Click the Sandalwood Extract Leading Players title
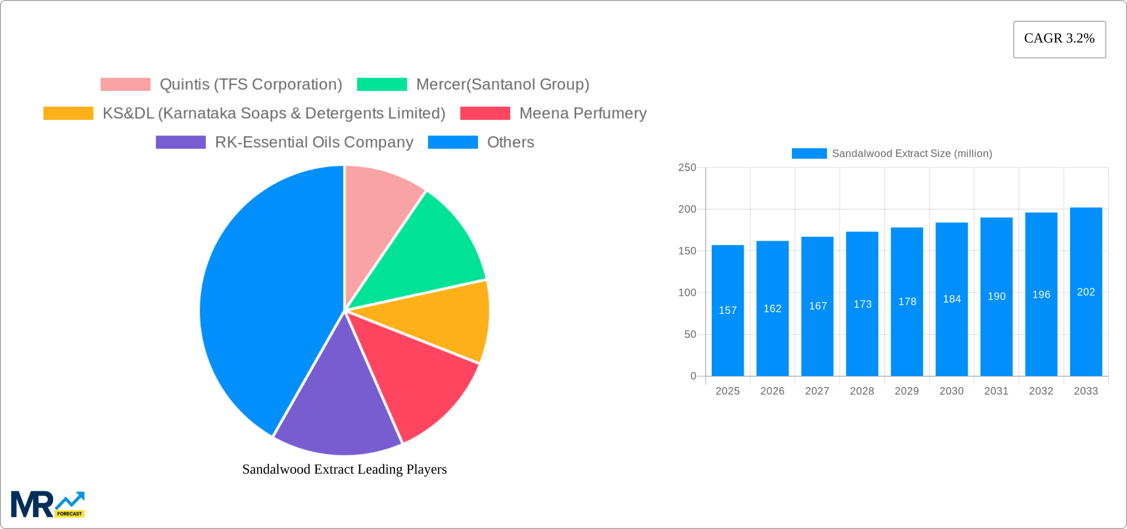1127x529 pixels. pyautogui.click(x=344, y=469)
